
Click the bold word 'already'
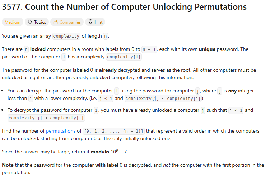108,70
